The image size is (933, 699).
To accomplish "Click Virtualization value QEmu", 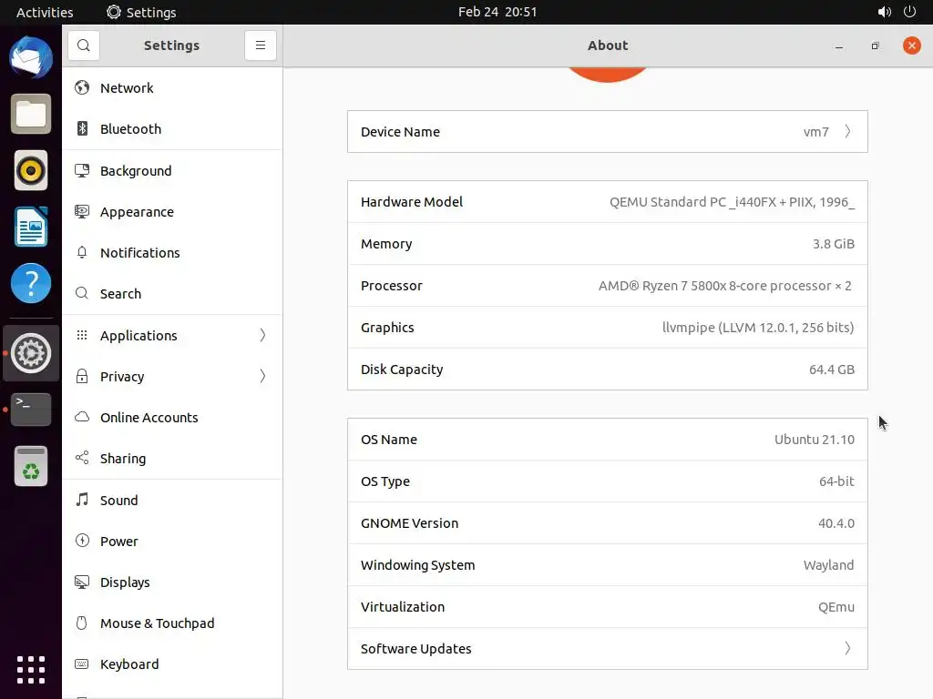I will pos(836,607).
